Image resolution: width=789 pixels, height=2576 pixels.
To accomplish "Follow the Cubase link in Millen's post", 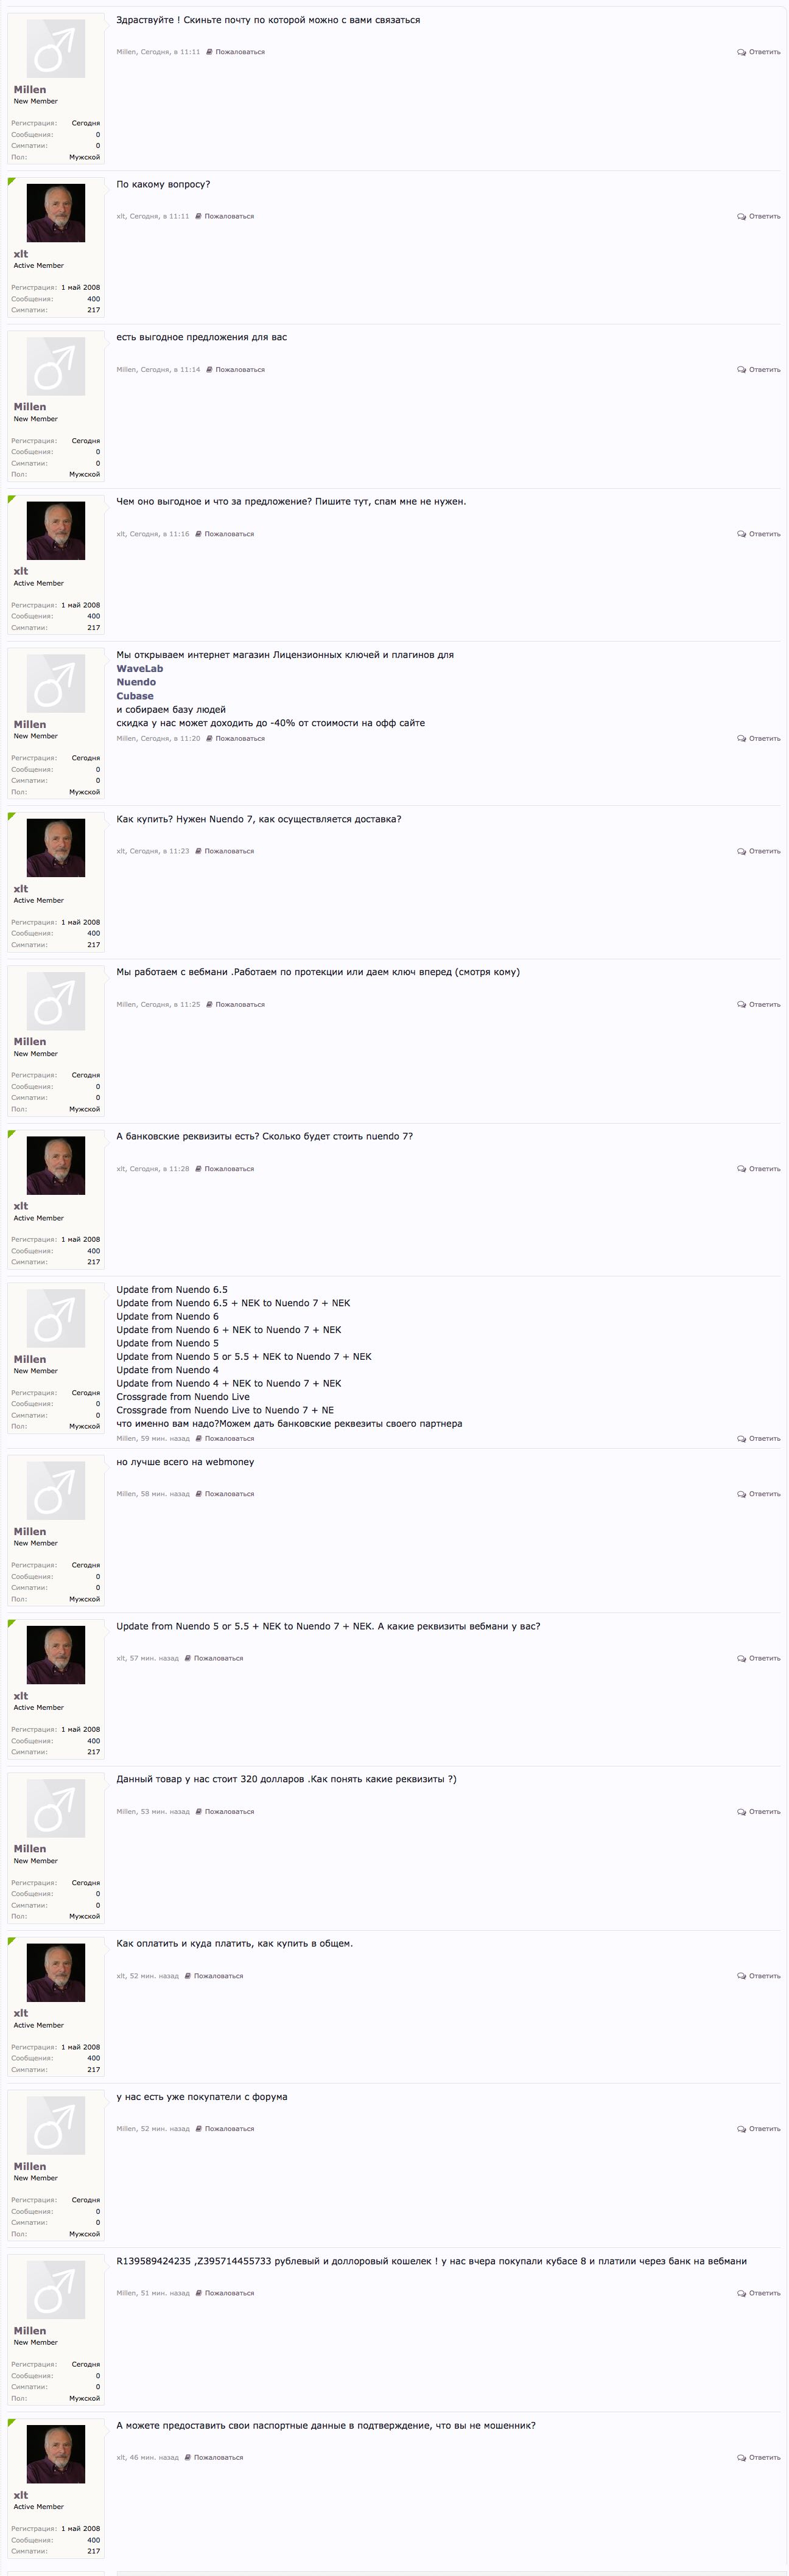I will coord(135,696).
